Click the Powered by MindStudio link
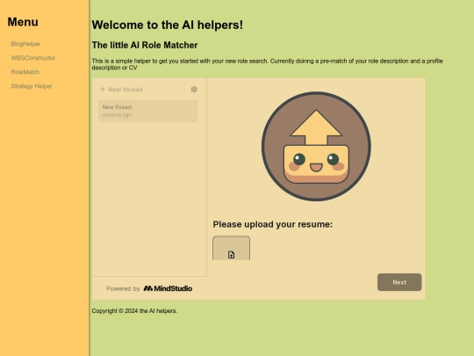The width and height of the screenshot is (474, 356). click(149, 288)
